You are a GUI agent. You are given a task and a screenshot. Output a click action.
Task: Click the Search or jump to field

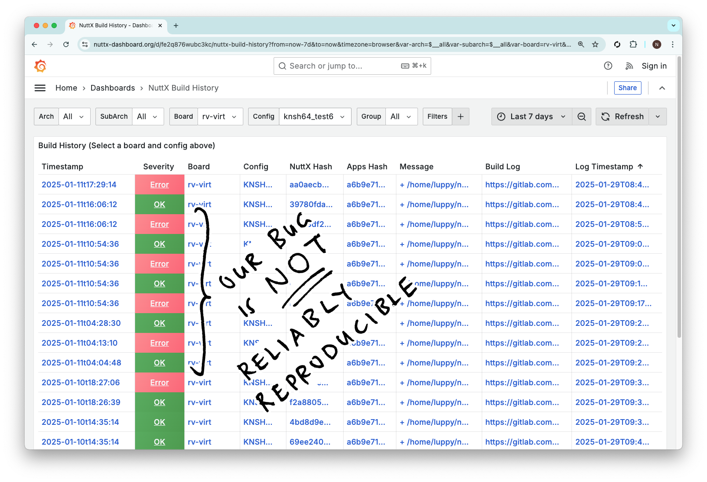tap(352, 66)
